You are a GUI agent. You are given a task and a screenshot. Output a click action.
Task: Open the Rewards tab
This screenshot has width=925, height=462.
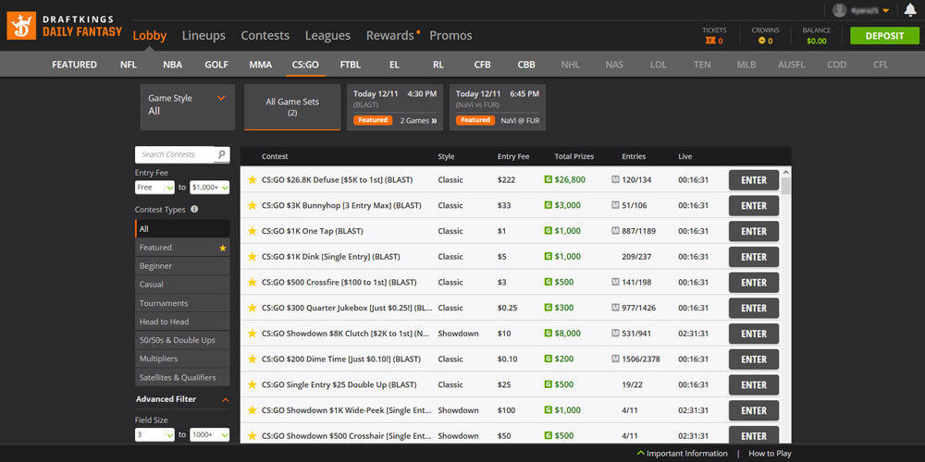(x=390, y=35)
